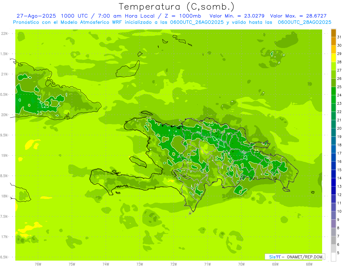The height and width of the screenshot is (268, 347).
Task: Click the 22N latitude label
Action: 4,34
